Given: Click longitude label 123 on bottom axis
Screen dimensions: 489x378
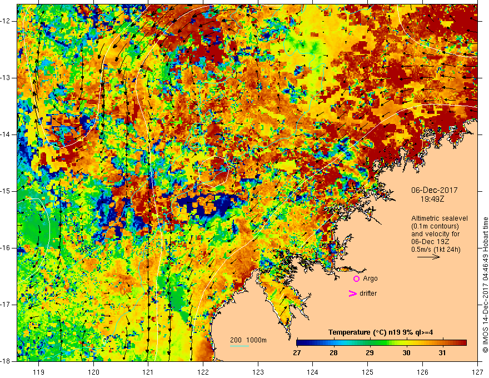Looking at the screenshot, I should coord(258,372).
